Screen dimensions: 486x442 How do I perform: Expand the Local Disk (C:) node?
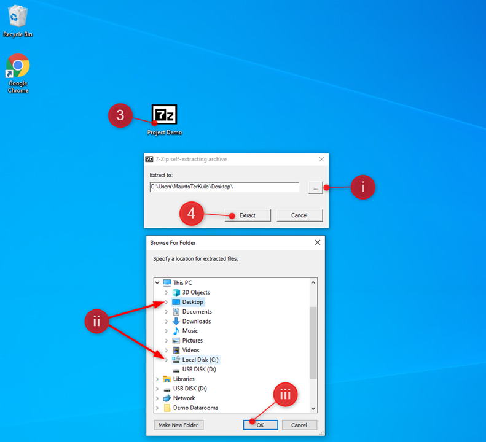click(x=167, y=360)
